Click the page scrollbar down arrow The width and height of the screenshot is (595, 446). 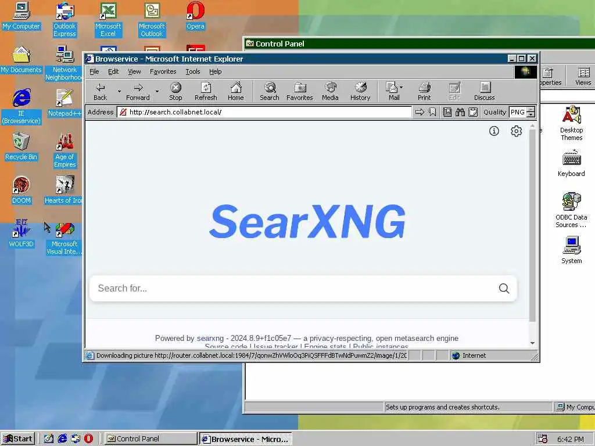click(532, 343)
